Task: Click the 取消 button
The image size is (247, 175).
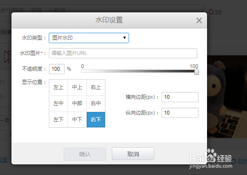Action: tap(133, 154)
